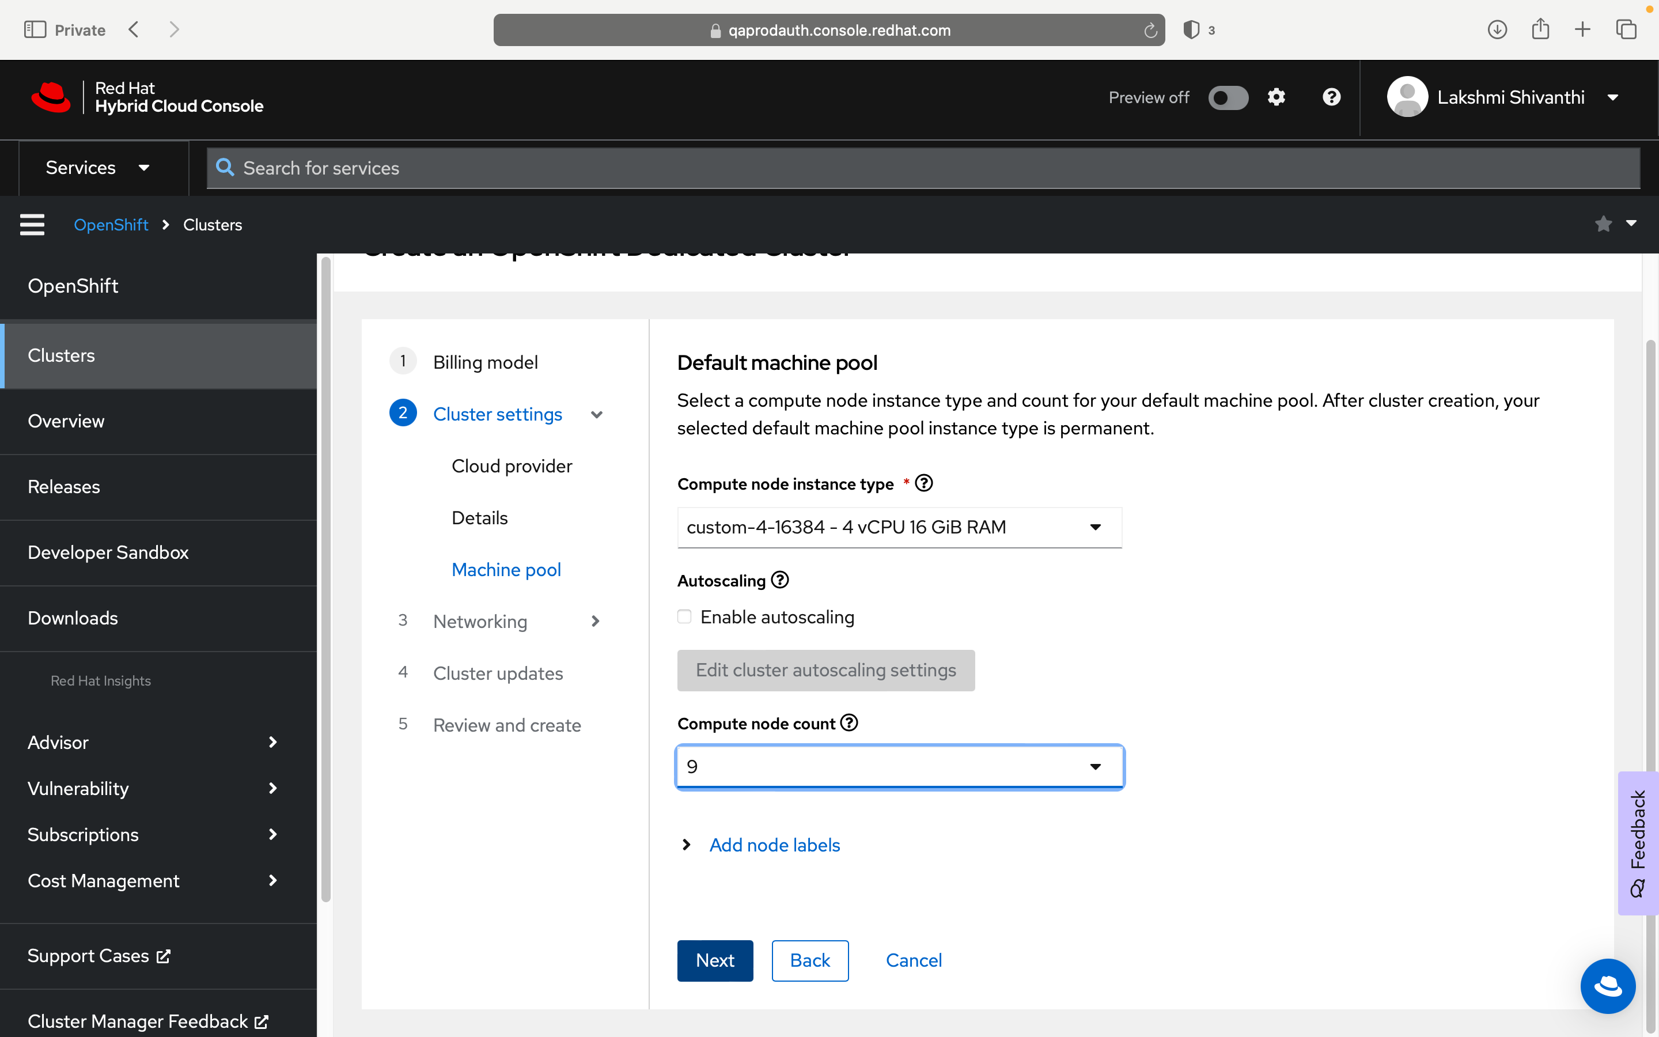Click the Next button
The image size is (1659, 1037).
(714, 960)
